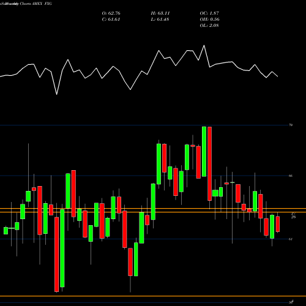Screen dimensions: 306x306
Task: Click the open price value O: 62.76
Action: 111,13
